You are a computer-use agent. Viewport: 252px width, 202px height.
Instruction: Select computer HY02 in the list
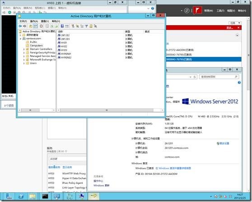point(62,46)
